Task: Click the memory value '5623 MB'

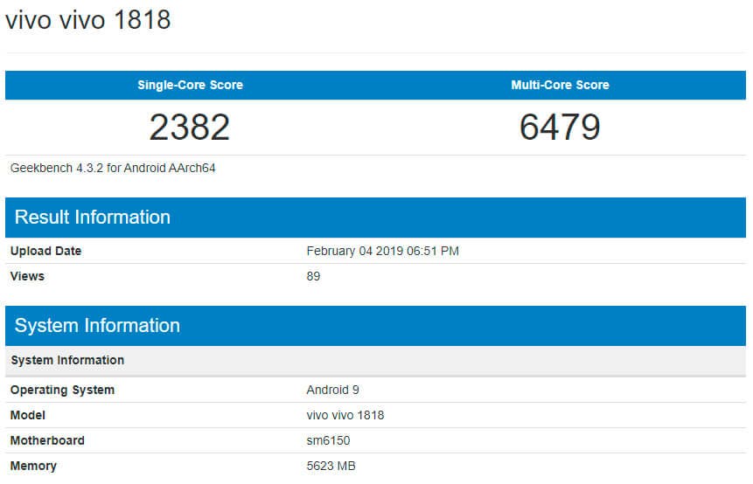Action: pos(331,466)
